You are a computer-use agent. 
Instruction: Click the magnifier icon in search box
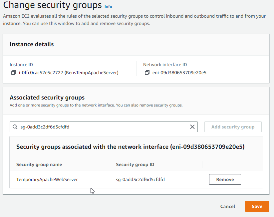(x=15, y=127)
